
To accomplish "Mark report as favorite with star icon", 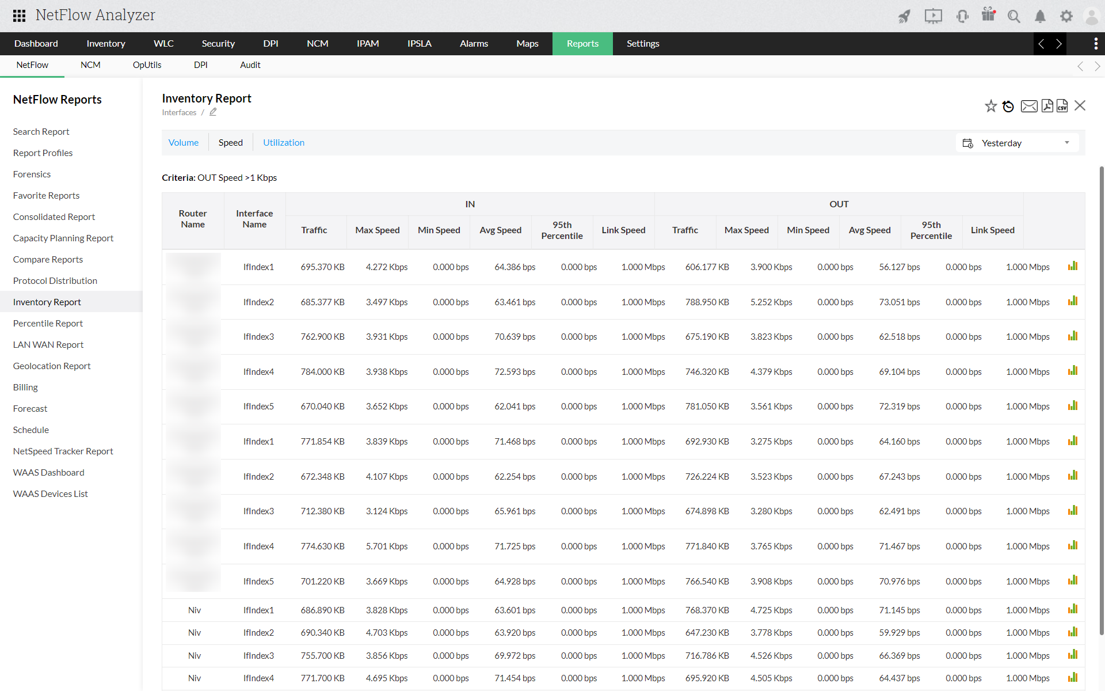I will [990, 106].
